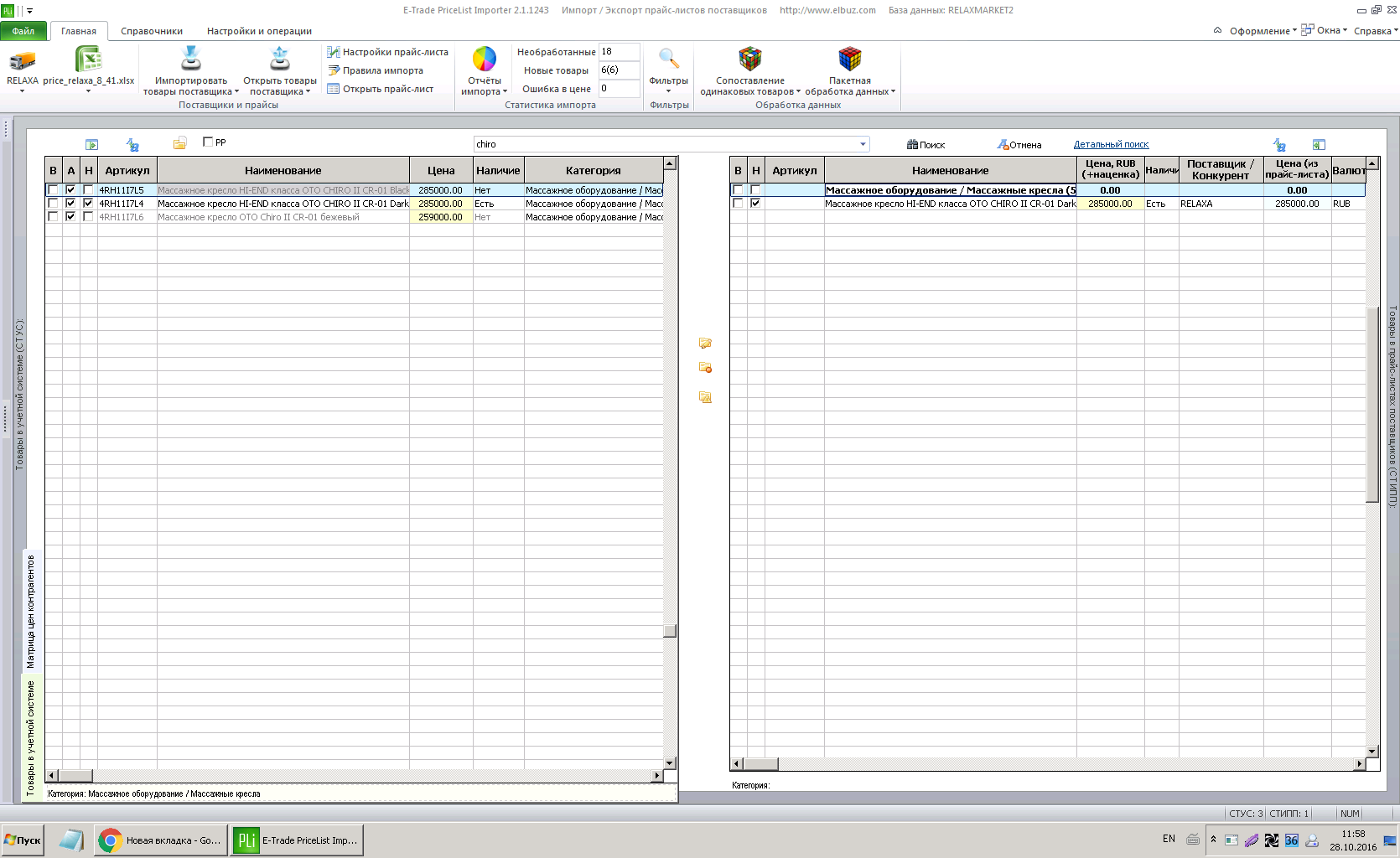Click the top folder icon between tables
The width and height of the screenshot is (1400, 858).
[705, 343]
